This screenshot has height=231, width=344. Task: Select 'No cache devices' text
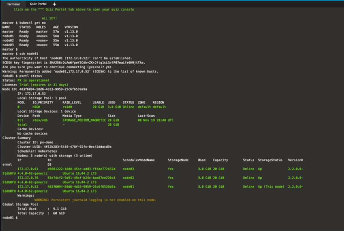point(33,134)
